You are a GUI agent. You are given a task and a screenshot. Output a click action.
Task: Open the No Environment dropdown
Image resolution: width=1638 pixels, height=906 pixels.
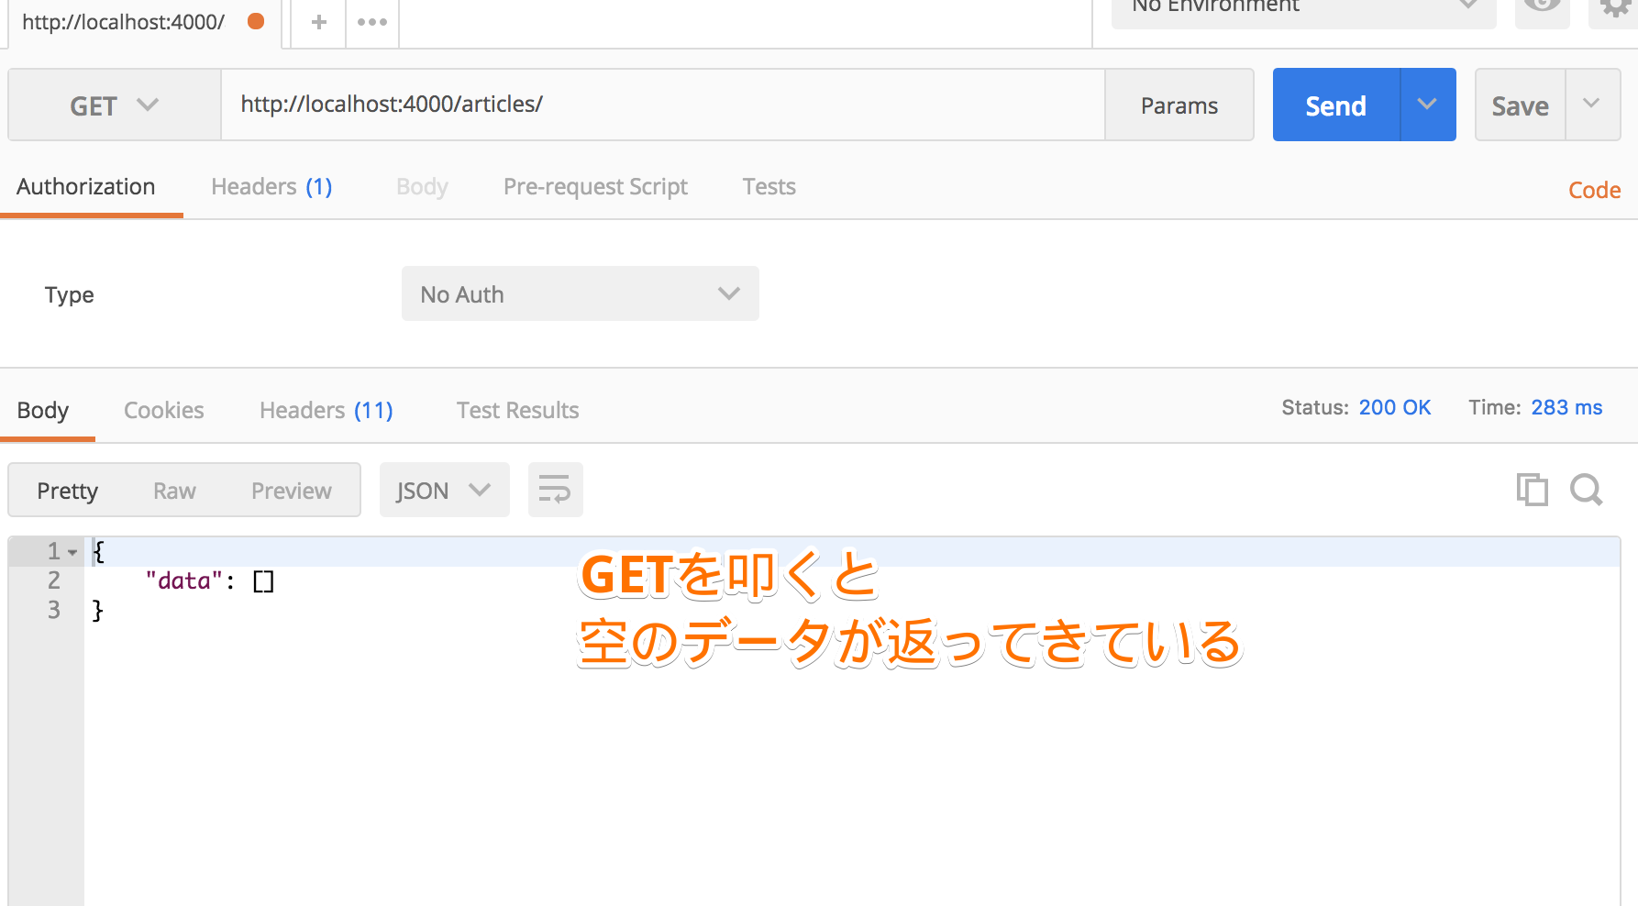1303,7
